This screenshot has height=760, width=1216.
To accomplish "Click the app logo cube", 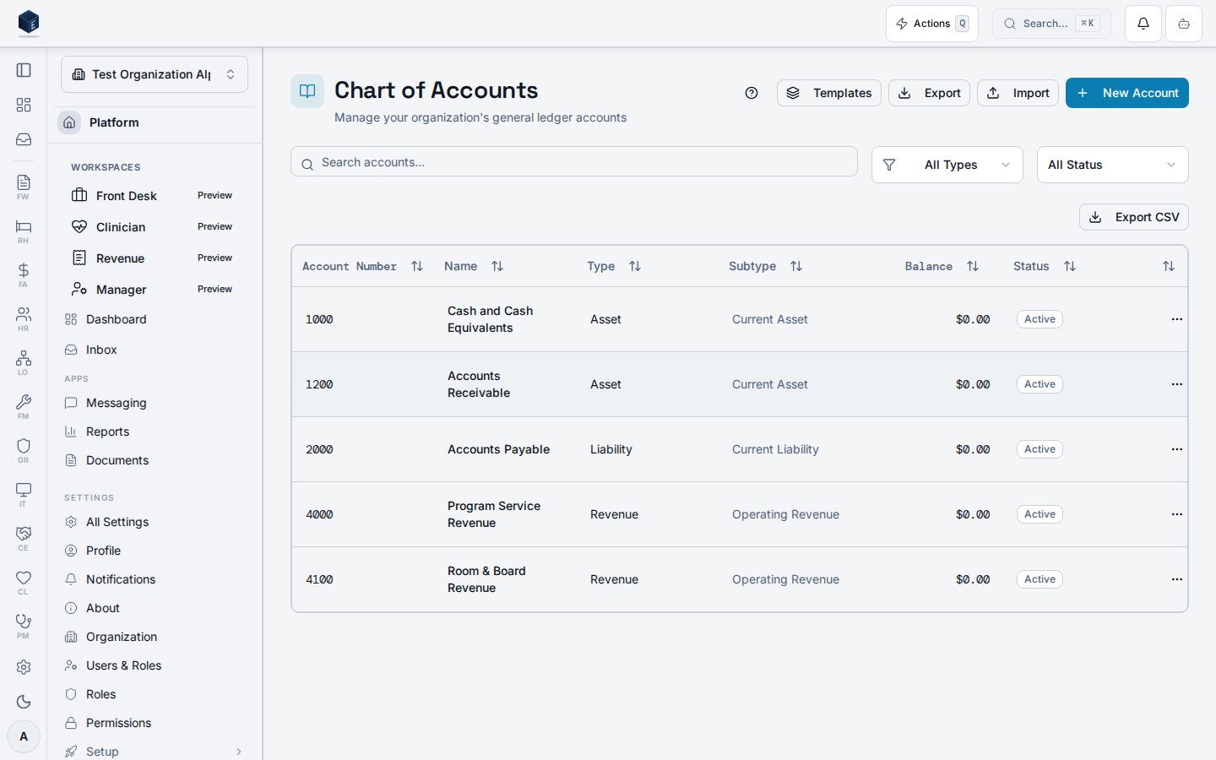I will pyautogui.click(x=29, y=23).
